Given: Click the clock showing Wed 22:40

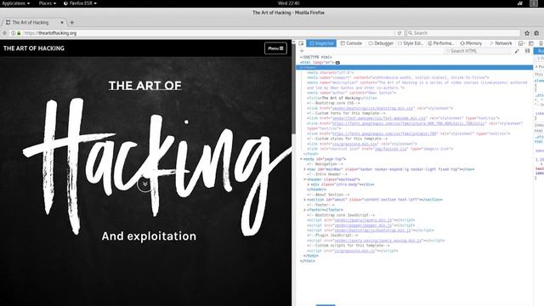Looking at the screenshot, I should [x=288, y=3].
